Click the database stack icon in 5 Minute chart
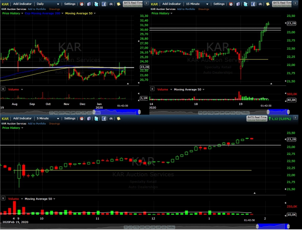The height and width of the screenshot is (230, 302). coord(89,118)
